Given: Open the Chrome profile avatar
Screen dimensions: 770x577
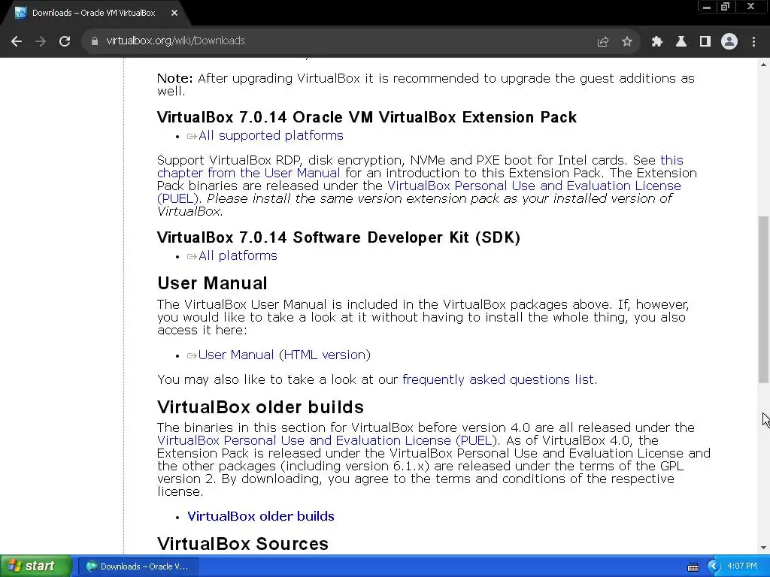Looking at the screenshot, I should [x=729, y=42].
